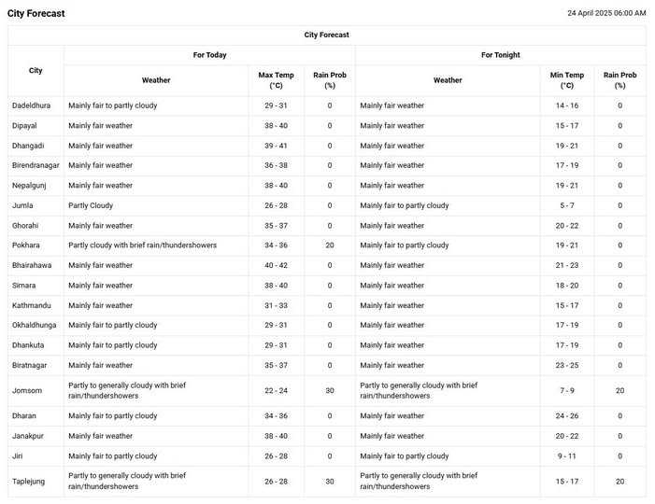Click the Biratnagar city cell
This screenshot has width=655, height=504.
[32, 365]
